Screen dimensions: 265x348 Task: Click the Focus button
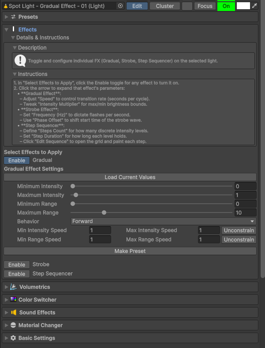(x=205, y=6)
